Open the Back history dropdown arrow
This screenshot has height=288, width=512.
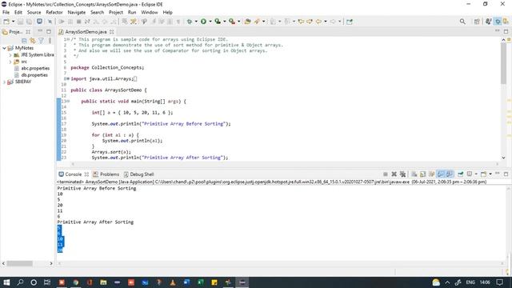coord(326,22)
